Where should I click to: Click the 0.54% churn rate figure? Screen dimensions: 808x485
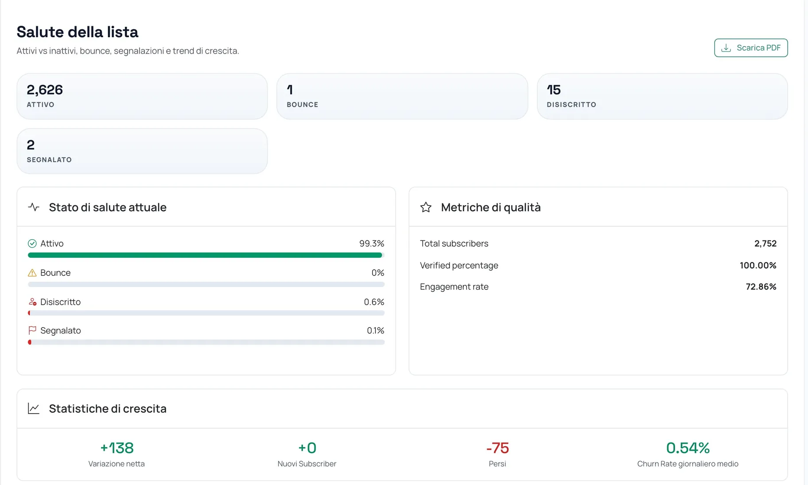point(688,448)
